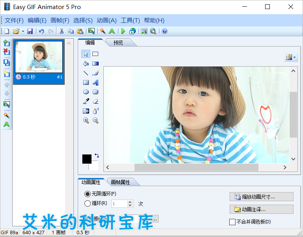Click the green A text effect icon in top toolbar
Viewport: 303px width, 237px height.
[112, 31]
